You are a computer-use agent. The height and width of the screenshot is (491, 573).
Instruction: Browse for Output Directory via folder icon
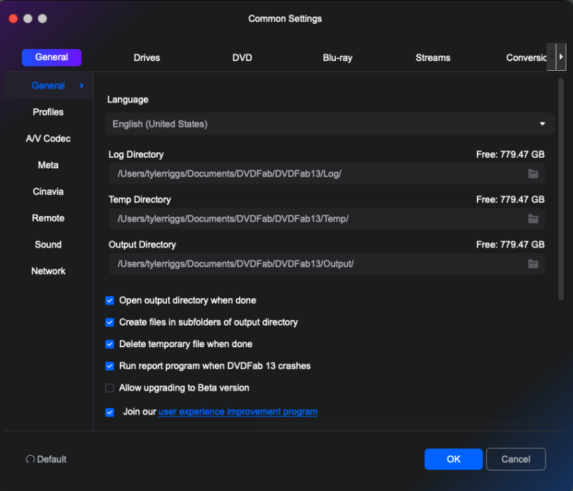coord(533,264)
